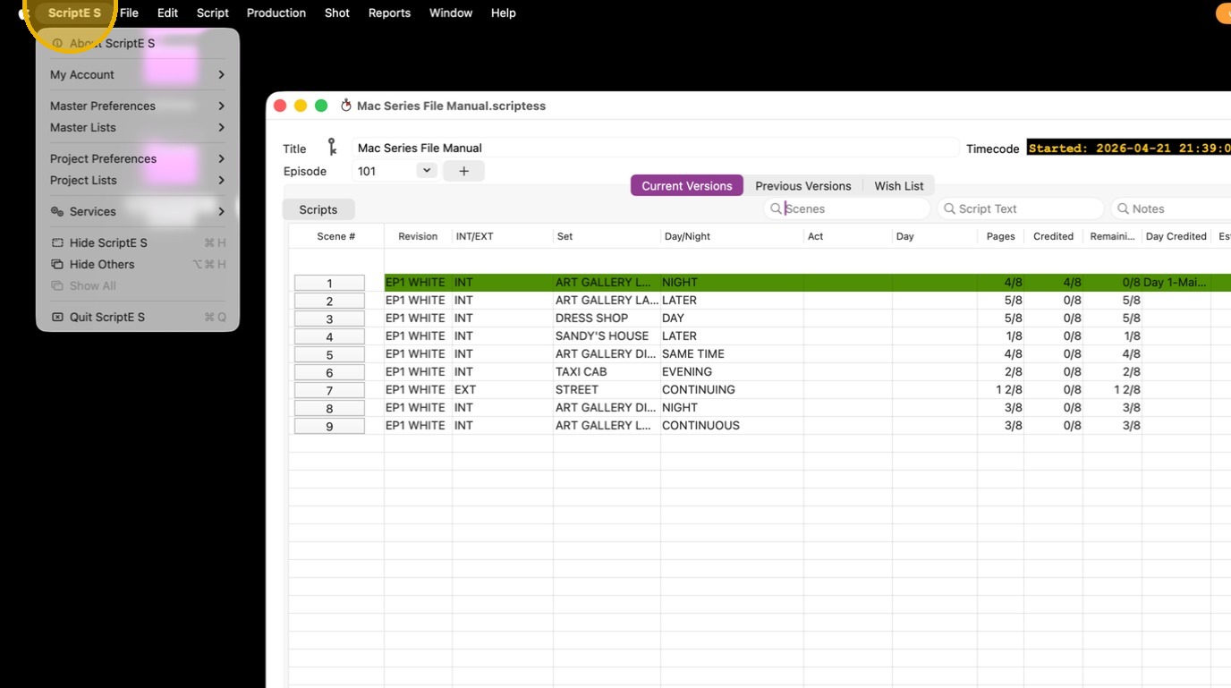1231x688 pixels.
Task: Switch to the Previous Versions tab
Action: pyautogui.click(x=803, y=185)
